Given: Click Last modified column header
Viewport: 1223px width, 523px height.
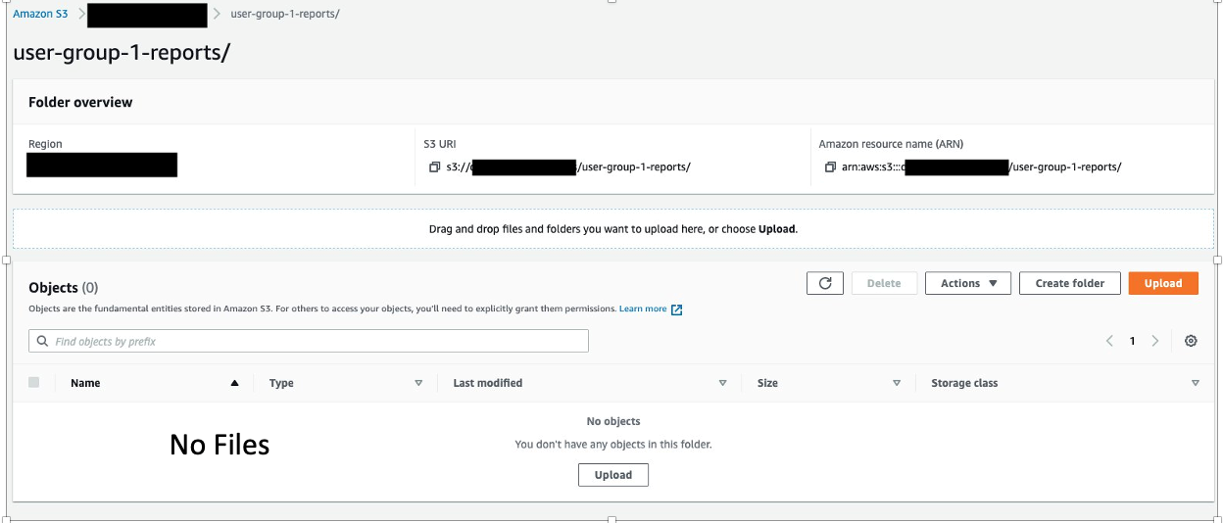Looking at the screenshot, I should [x=488, y=383].
